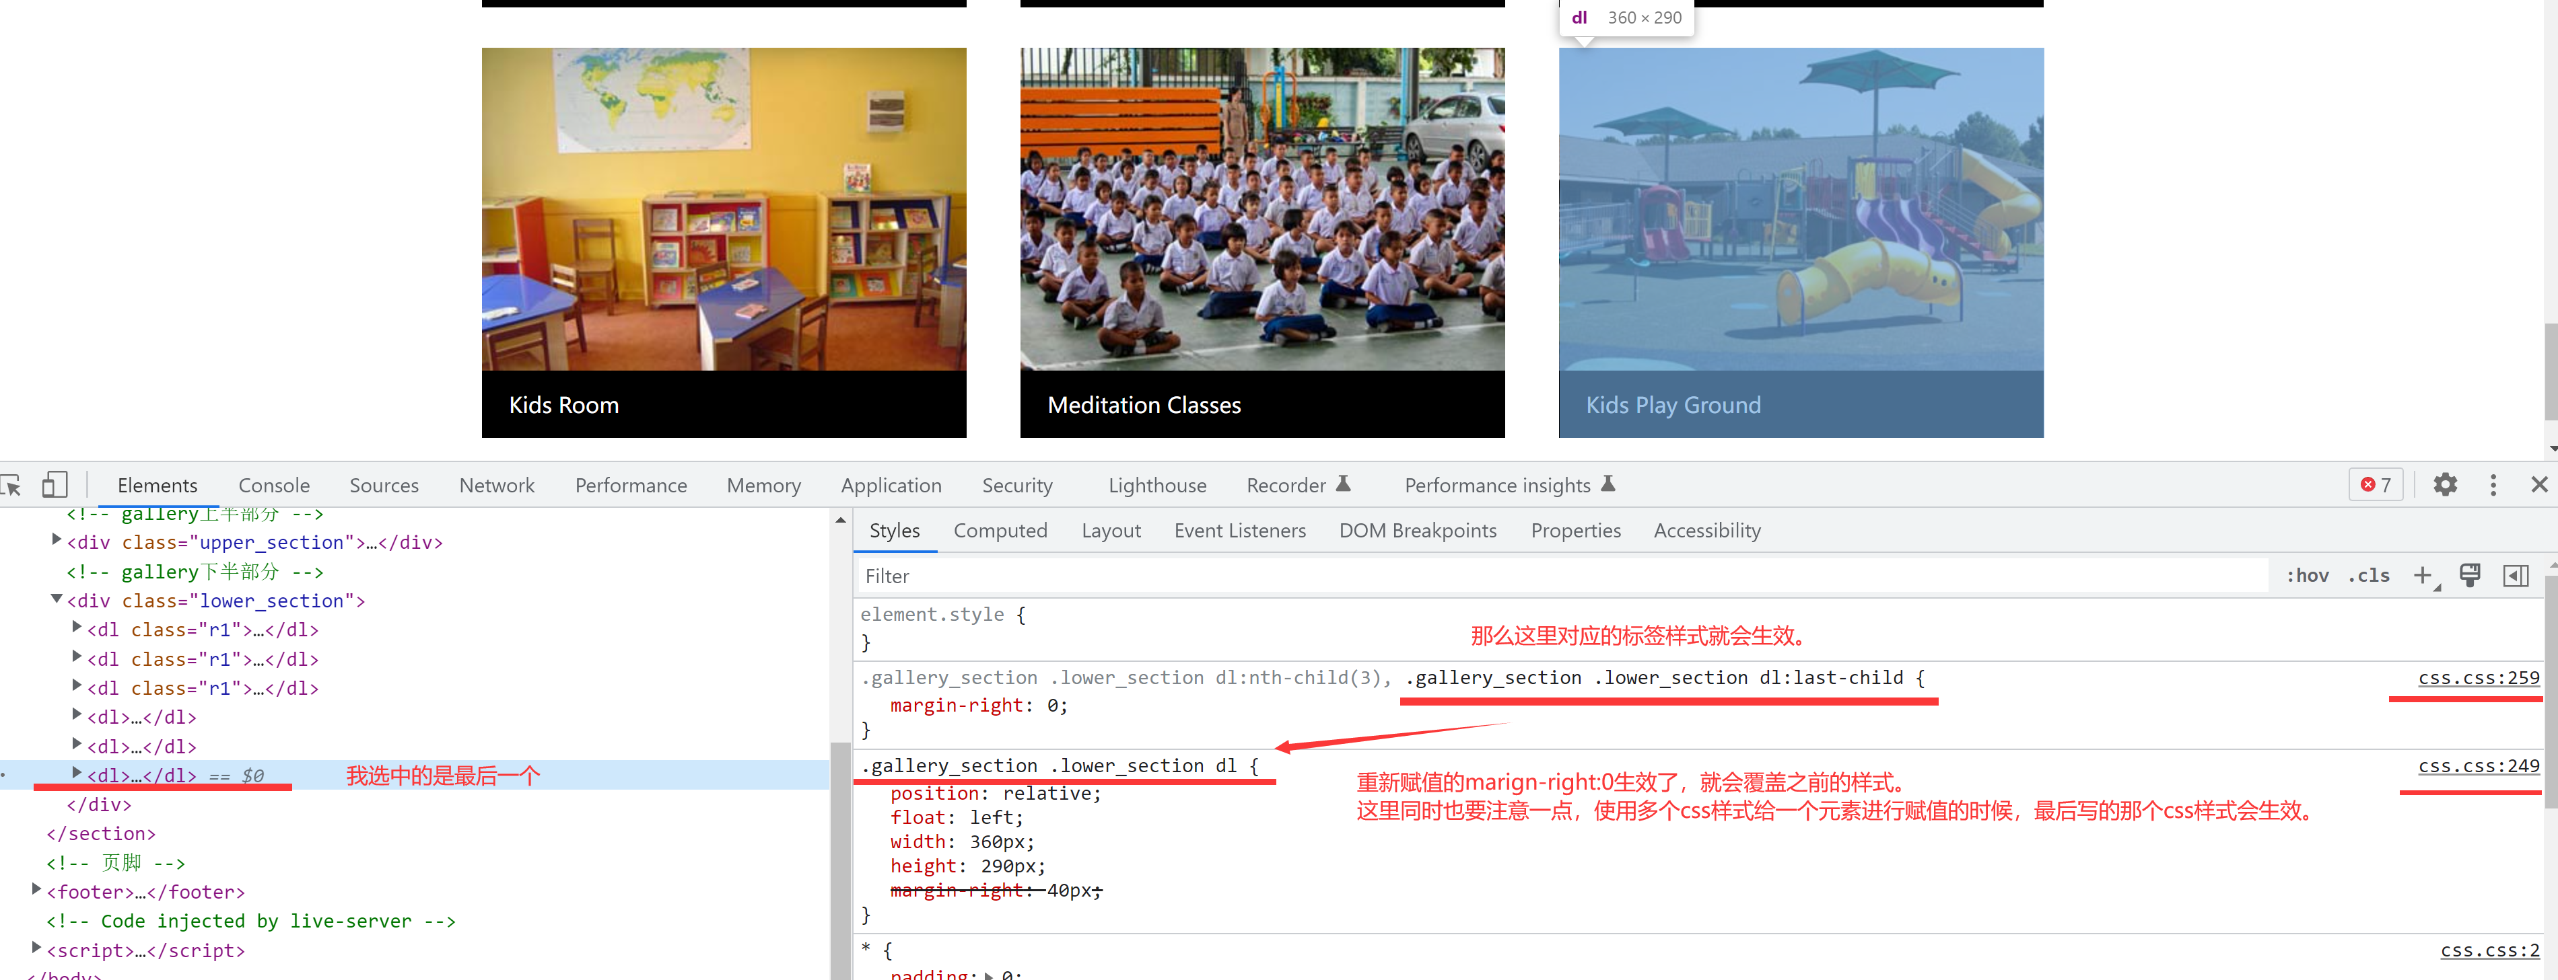This screenshot has height=980, width=2558.
Task: Open the Network tab
Action: click(x=497, y=485)
